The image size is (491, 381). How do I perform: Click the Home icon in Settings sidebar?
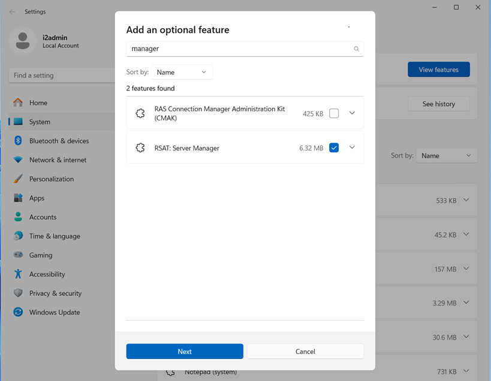[18, 102]
